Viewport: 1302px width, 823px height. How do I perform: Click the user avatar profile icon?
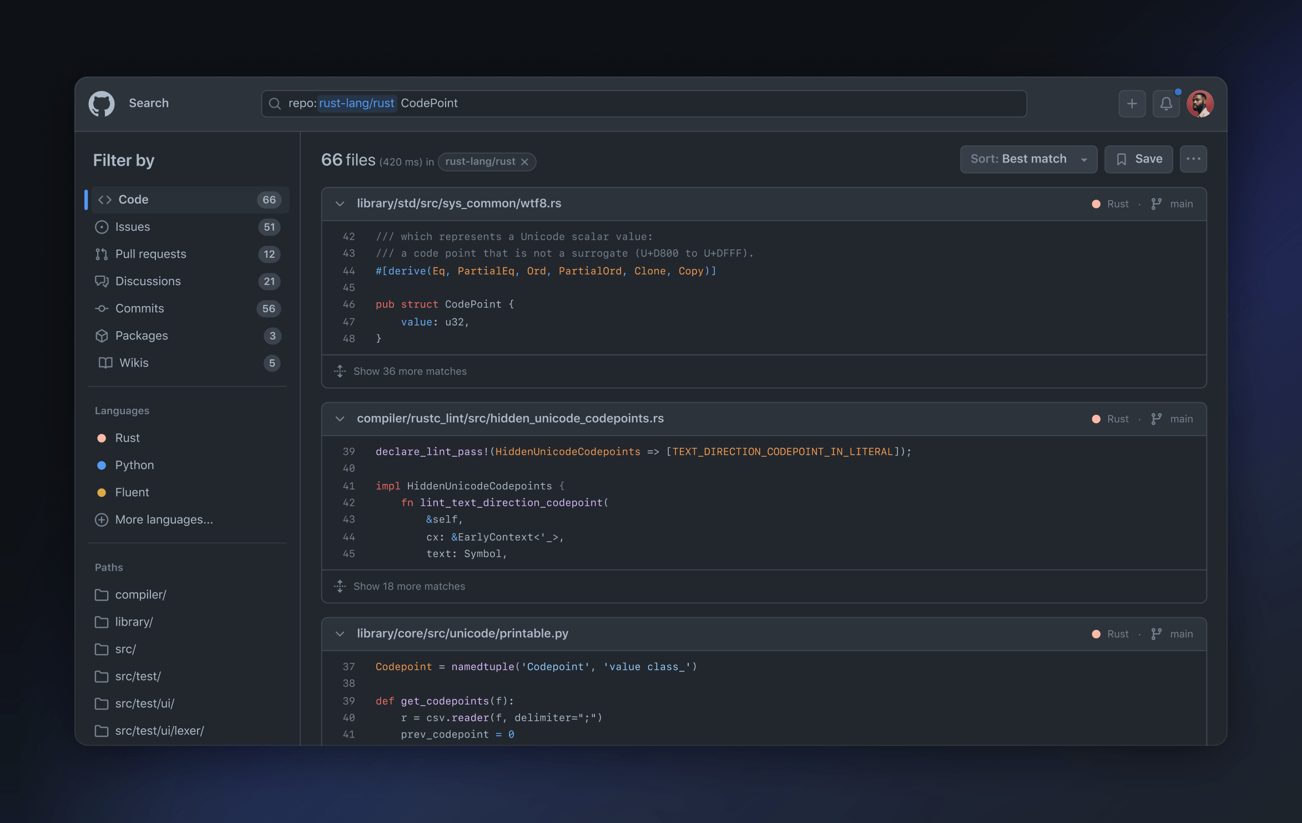point(1199,103)
